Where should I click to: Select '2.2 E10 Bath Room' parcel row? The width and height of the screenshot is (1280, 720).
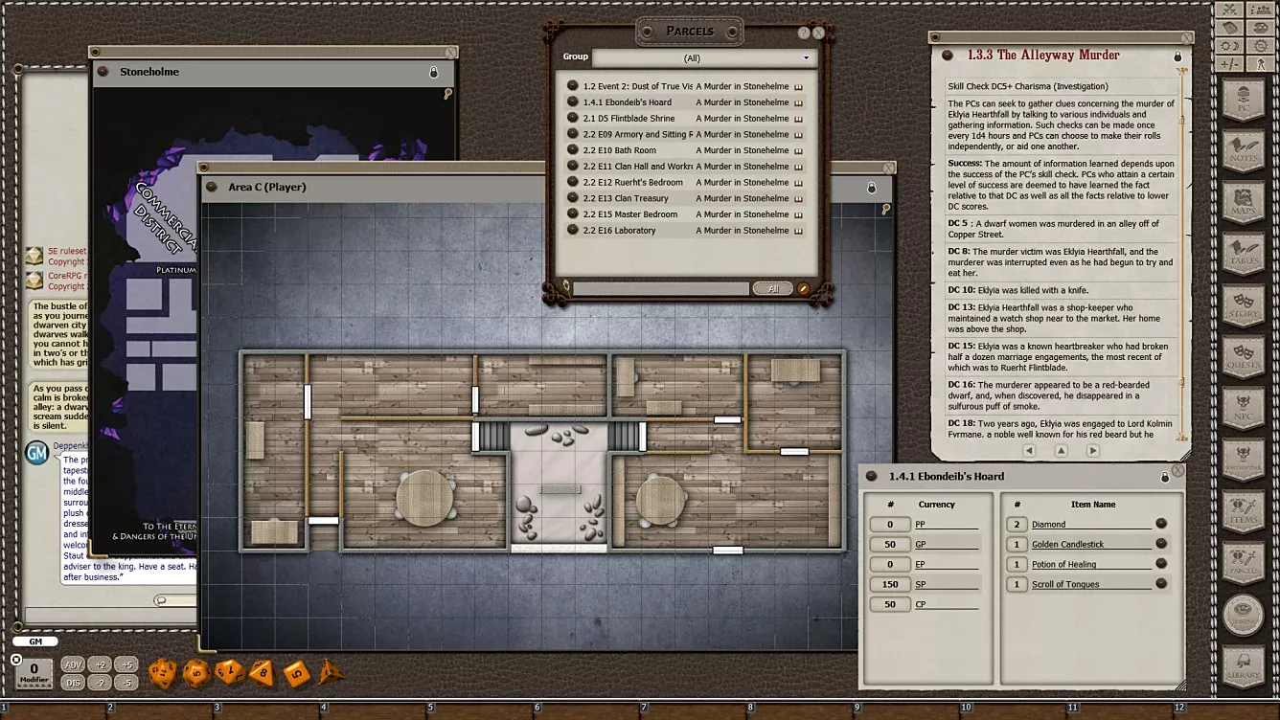click(x=685, y=150)
